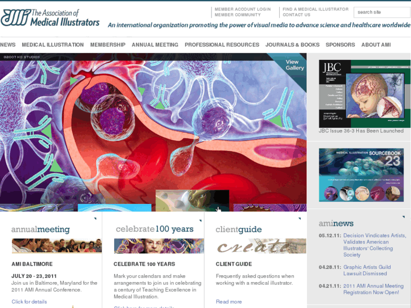Viewport: 411px width, 308px height.
Task: Open Graphic Artists Guild Lawsuit Dismissed link
Action: coord(367,270)
